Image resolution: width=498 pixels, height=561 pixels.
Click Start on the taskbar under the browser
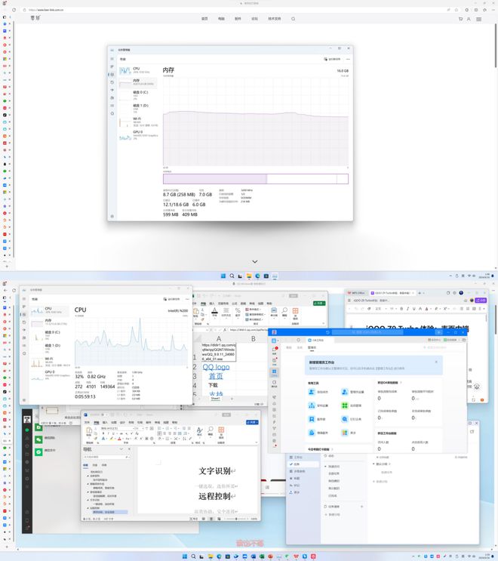point(223,276)
